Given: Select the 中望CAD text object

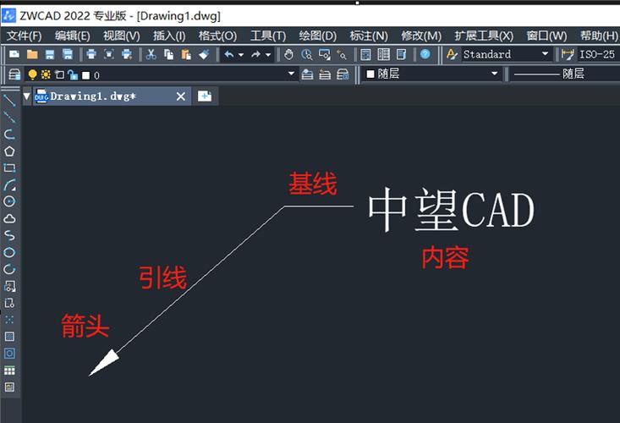Looking at the screenshot, I should click(451, 210).
